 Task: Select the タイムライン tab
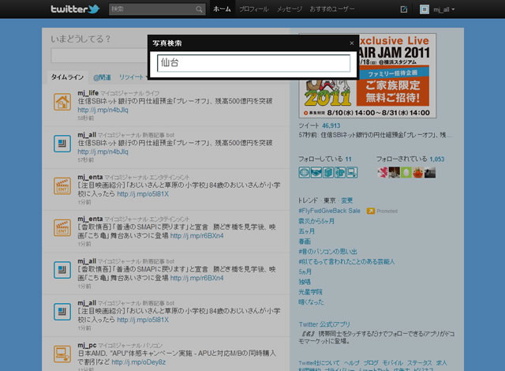(67, 77)
